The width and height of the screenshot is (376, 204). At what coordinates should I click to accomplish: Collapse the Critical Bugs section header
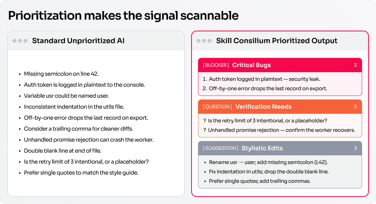[x=280, y=65]
